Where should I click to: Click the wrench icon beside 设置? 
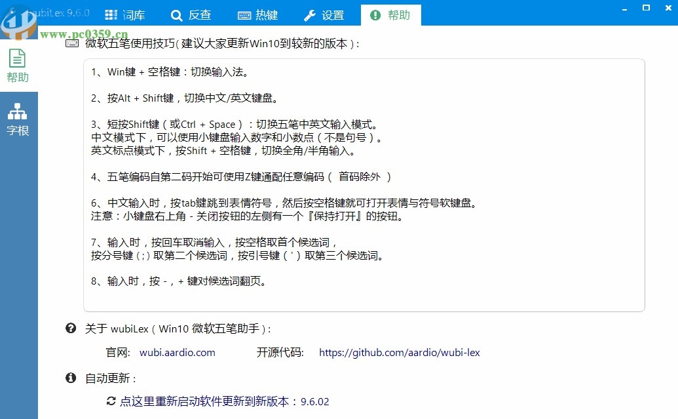point(311,14)
